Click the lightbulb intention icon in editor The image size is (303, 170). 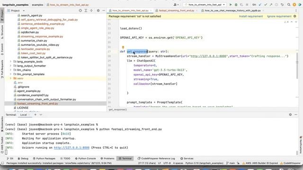tap(123, 47)
